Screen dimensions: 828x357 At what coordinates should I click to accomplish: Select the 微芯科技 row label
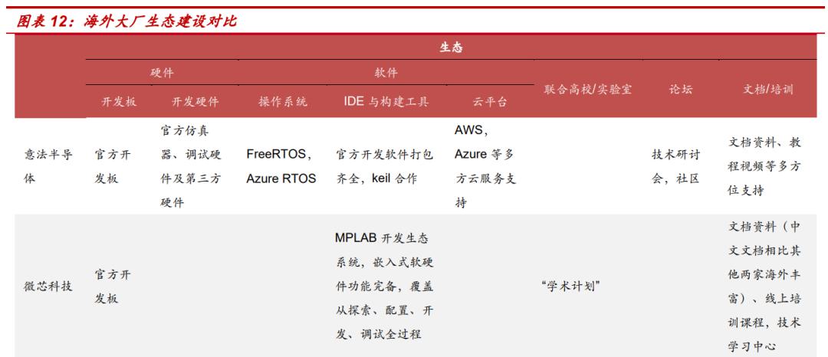click(48, 287)
